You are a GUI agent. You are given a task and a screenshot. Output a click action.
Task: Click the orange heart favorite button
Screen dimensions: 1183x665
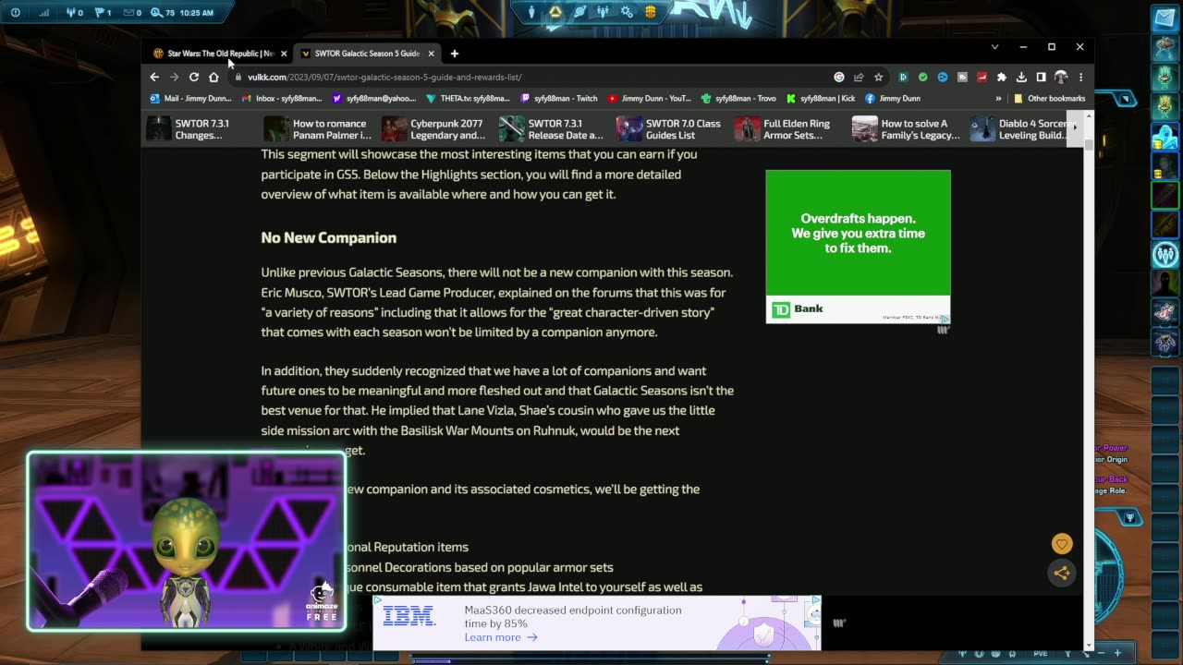[x=1062, y=545]
